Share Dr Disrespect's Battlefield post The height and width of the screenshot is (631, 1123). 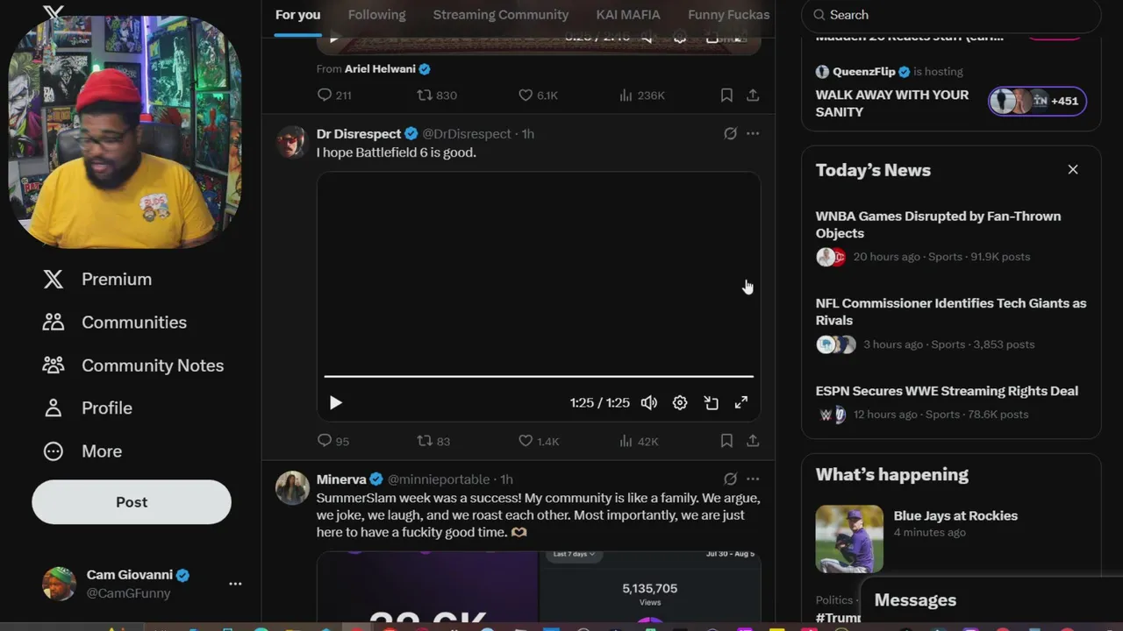753,441
